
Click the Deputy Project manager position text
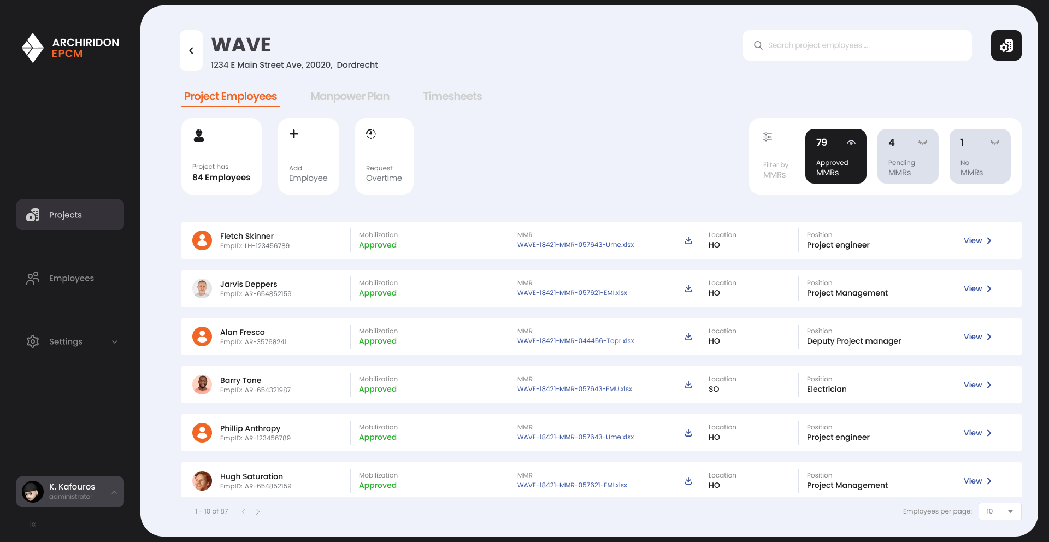pos(853,341)
